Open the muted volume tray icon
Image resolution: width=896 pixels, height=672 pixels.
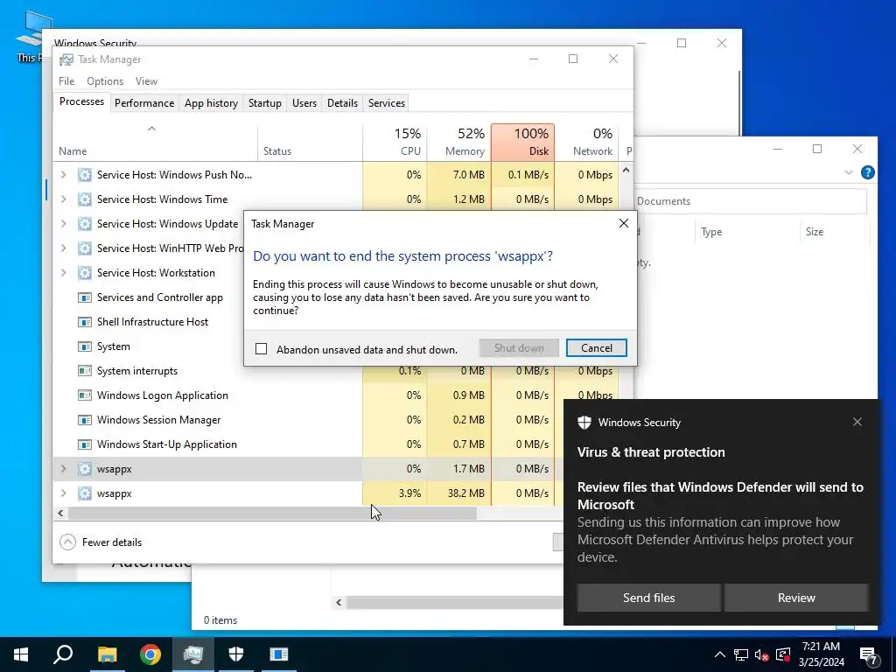click(762, 654)
